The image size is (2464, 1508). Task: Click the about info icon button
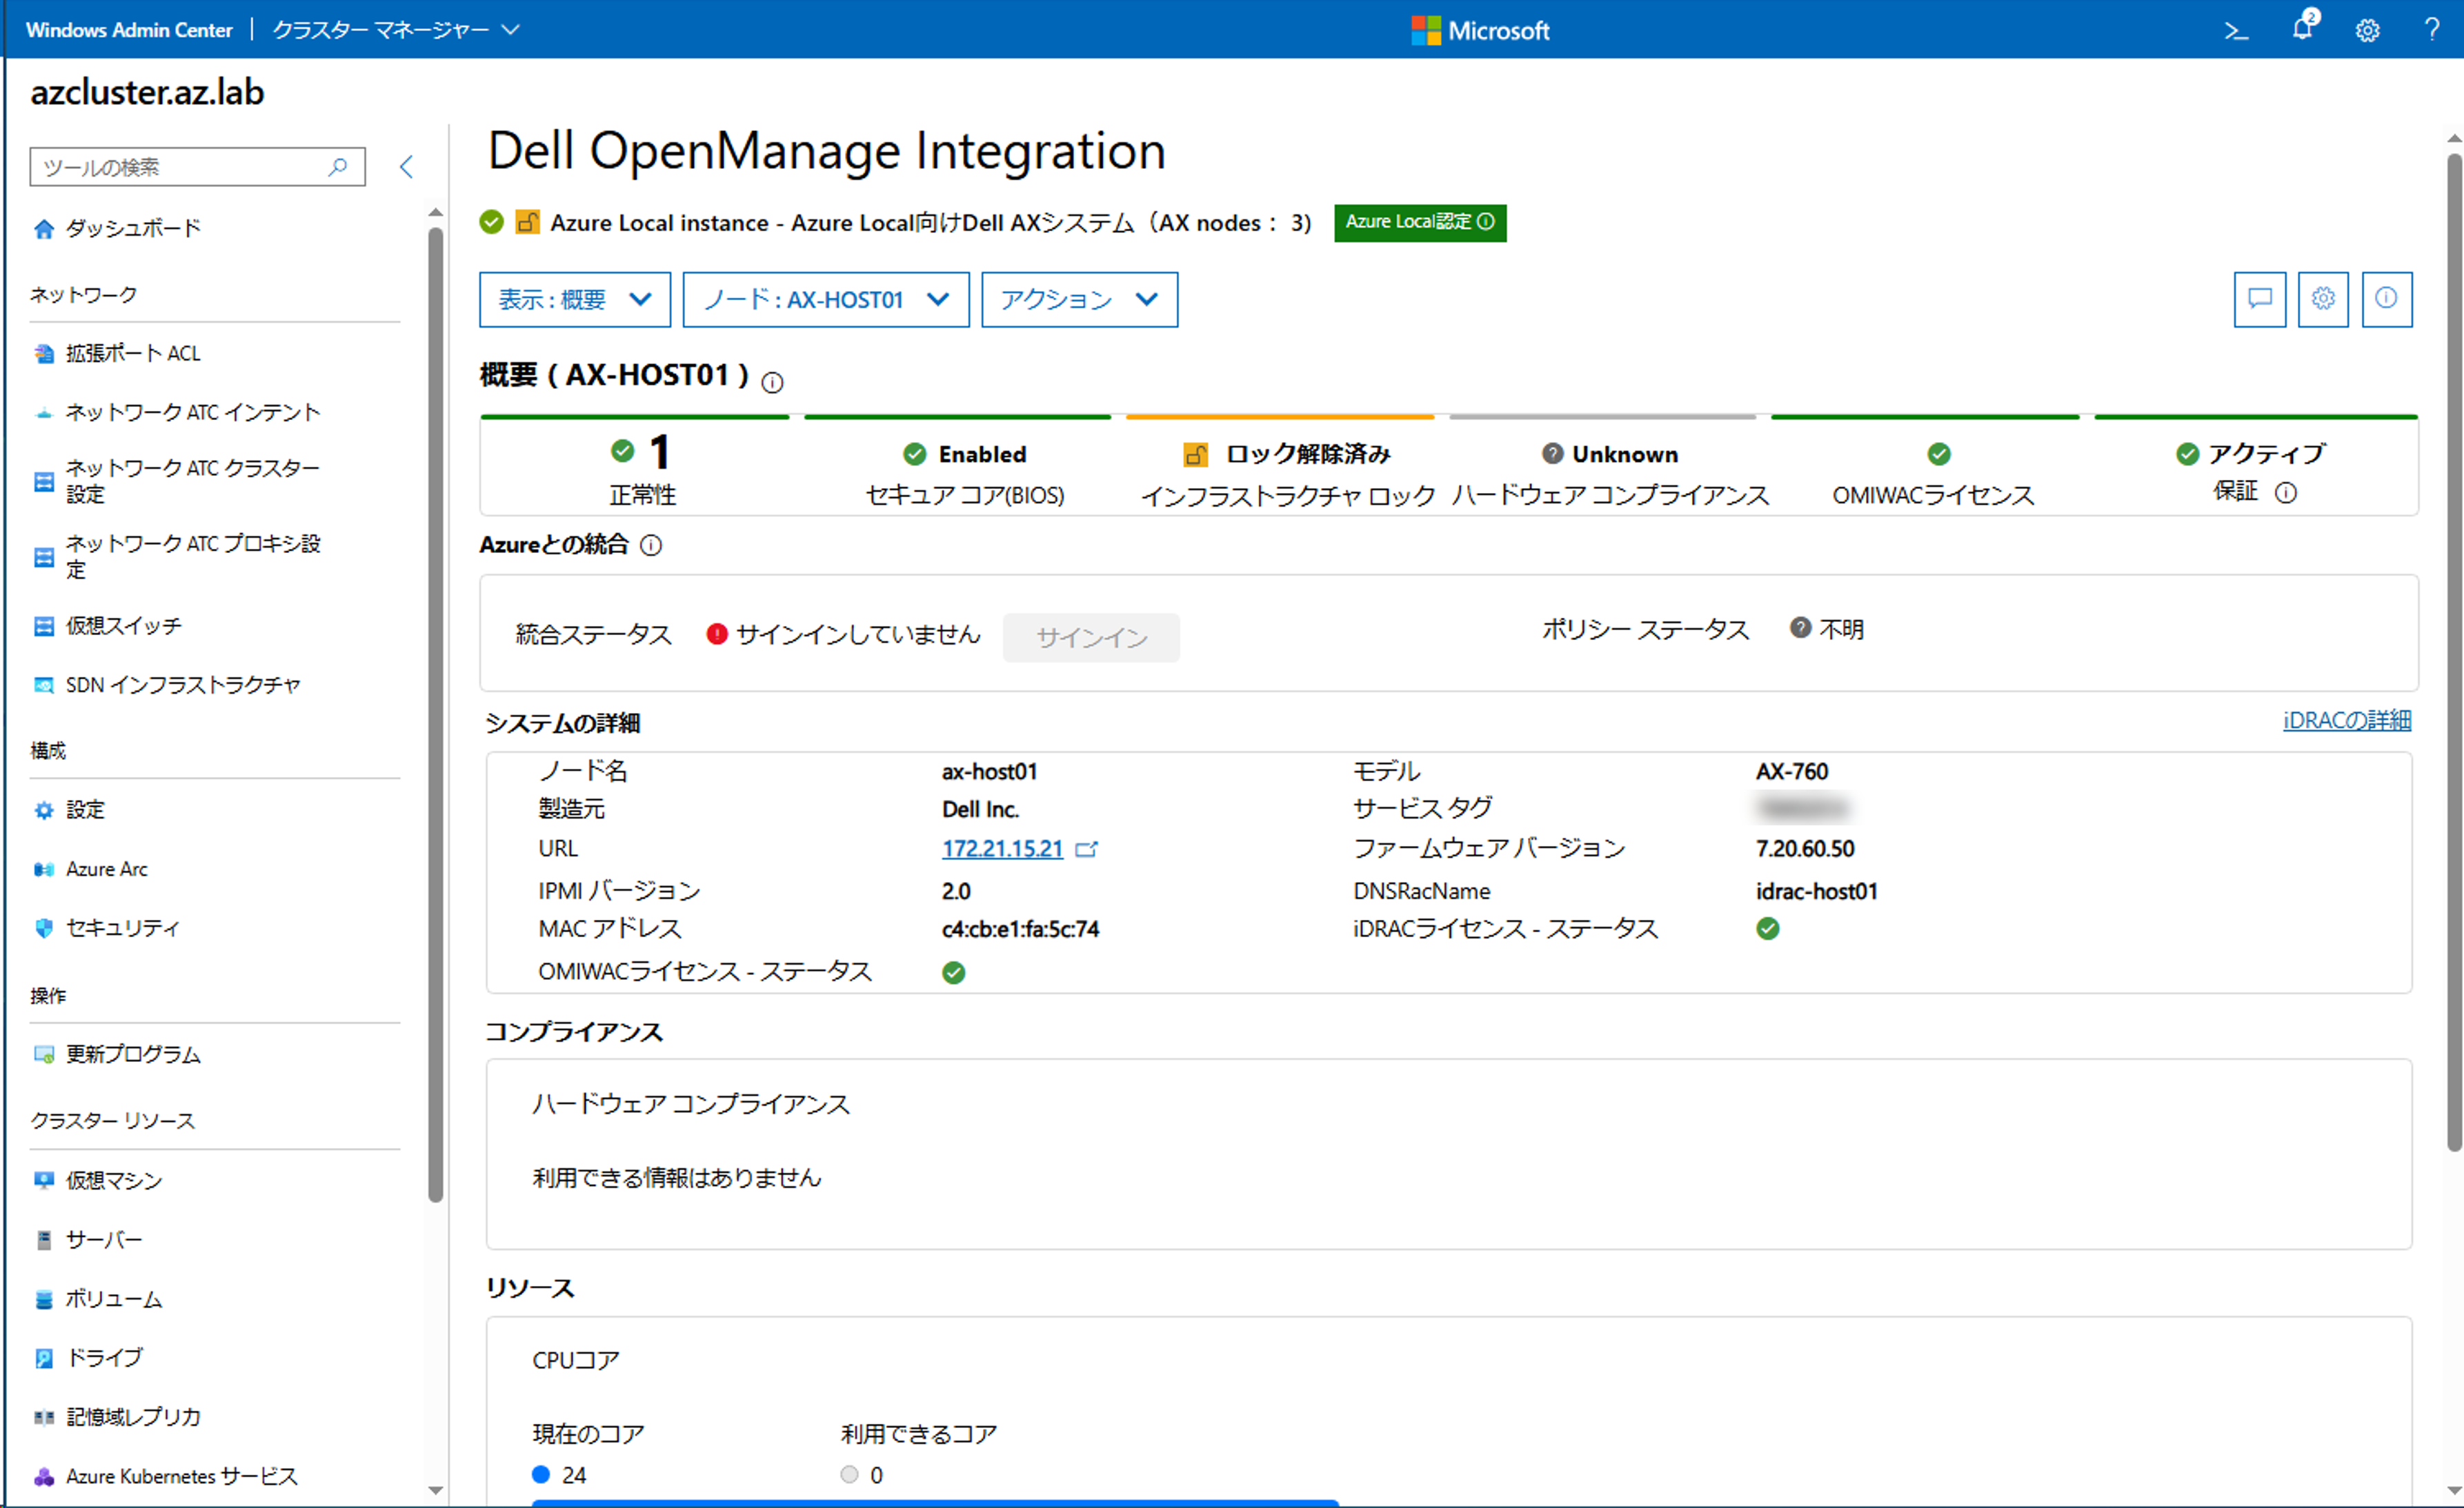[2386, 299]
